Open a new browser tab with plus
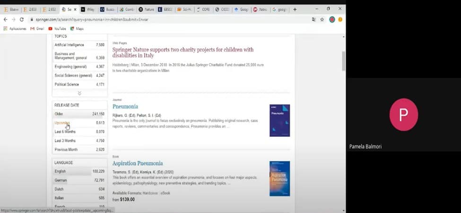This screenshot has width=461, height=213. [x=295, y=9]
